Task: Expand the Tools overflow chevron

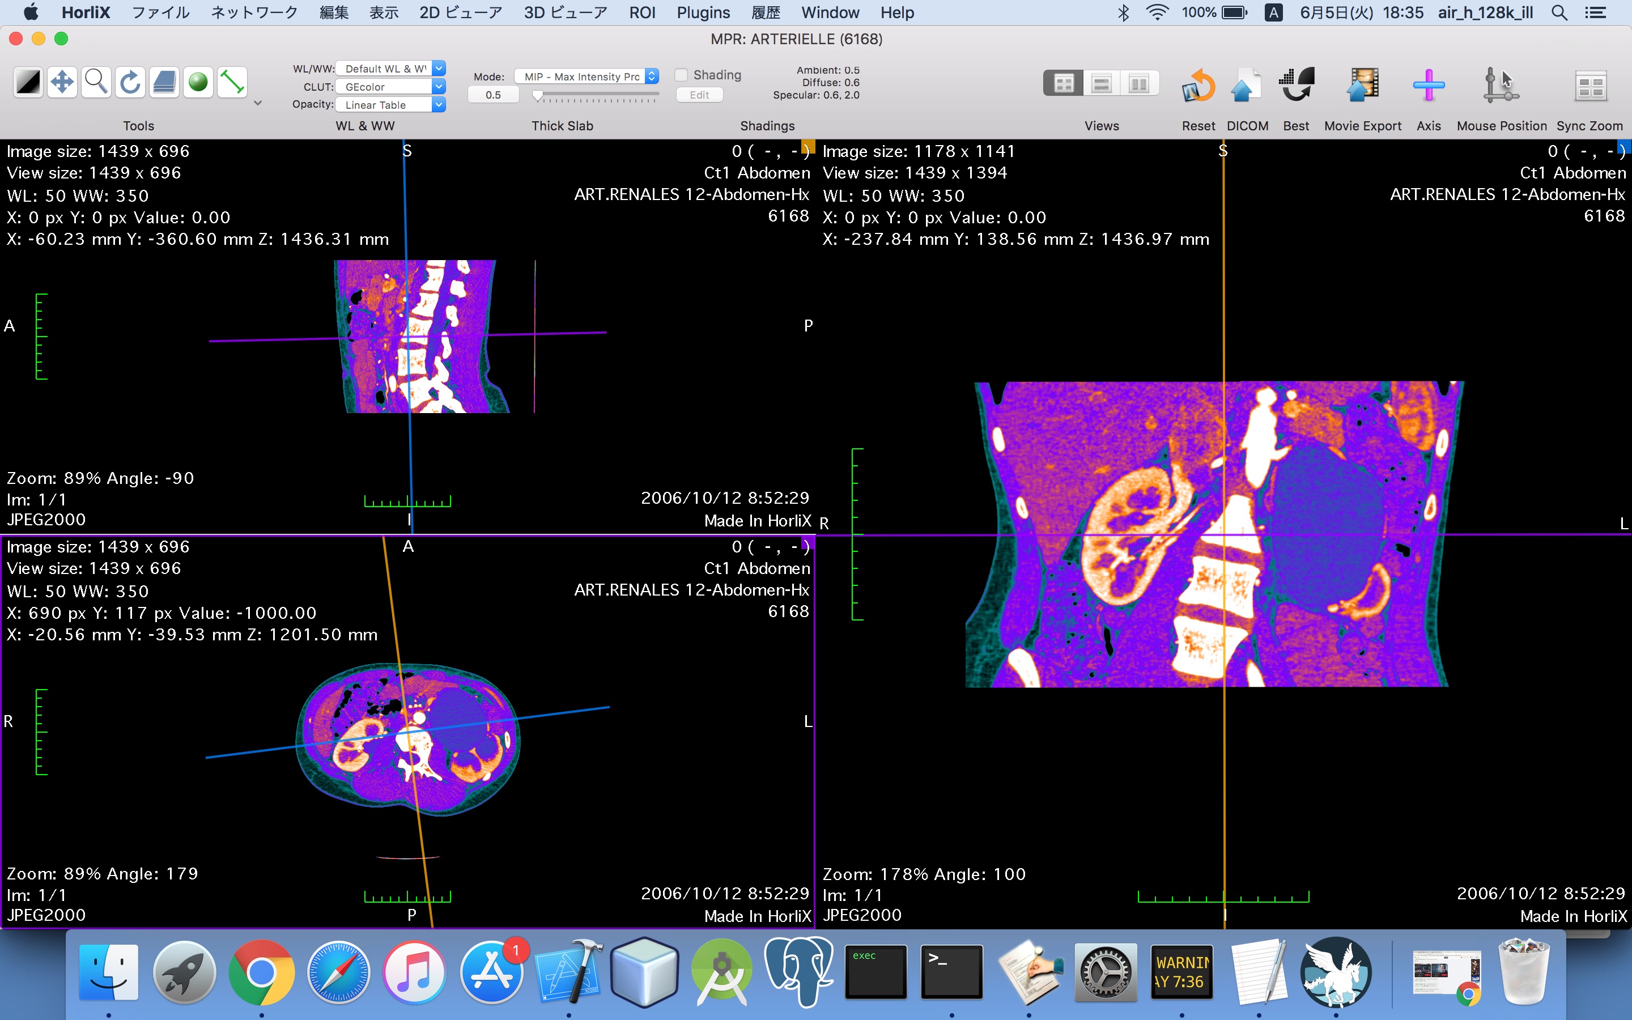Action: (258, 103)
